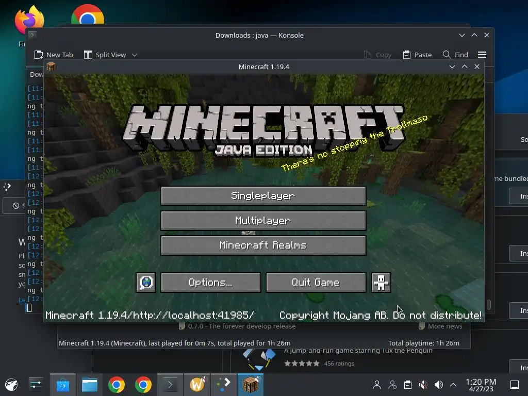
Task: Open Minecraft Options
Action: click(x=211, y=282)
